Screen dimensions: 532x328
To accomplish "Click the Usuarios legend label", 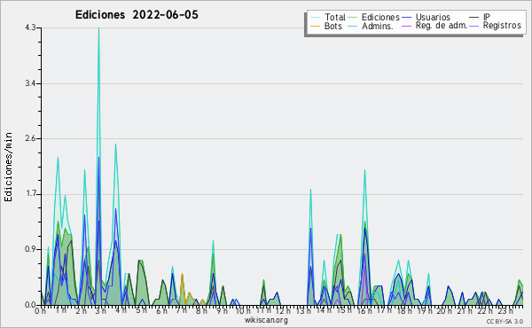I will pyautogui.click(x=433, y=17).
